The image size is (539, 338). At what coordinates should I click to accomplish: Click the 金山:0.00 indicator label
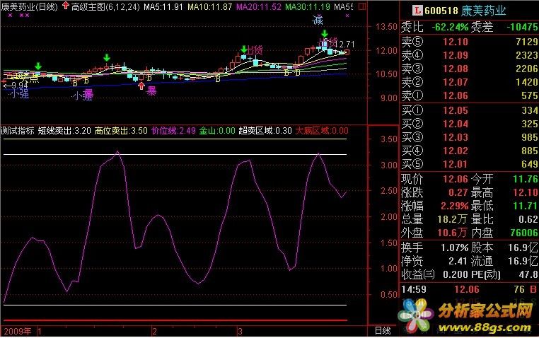coord(217,131)
